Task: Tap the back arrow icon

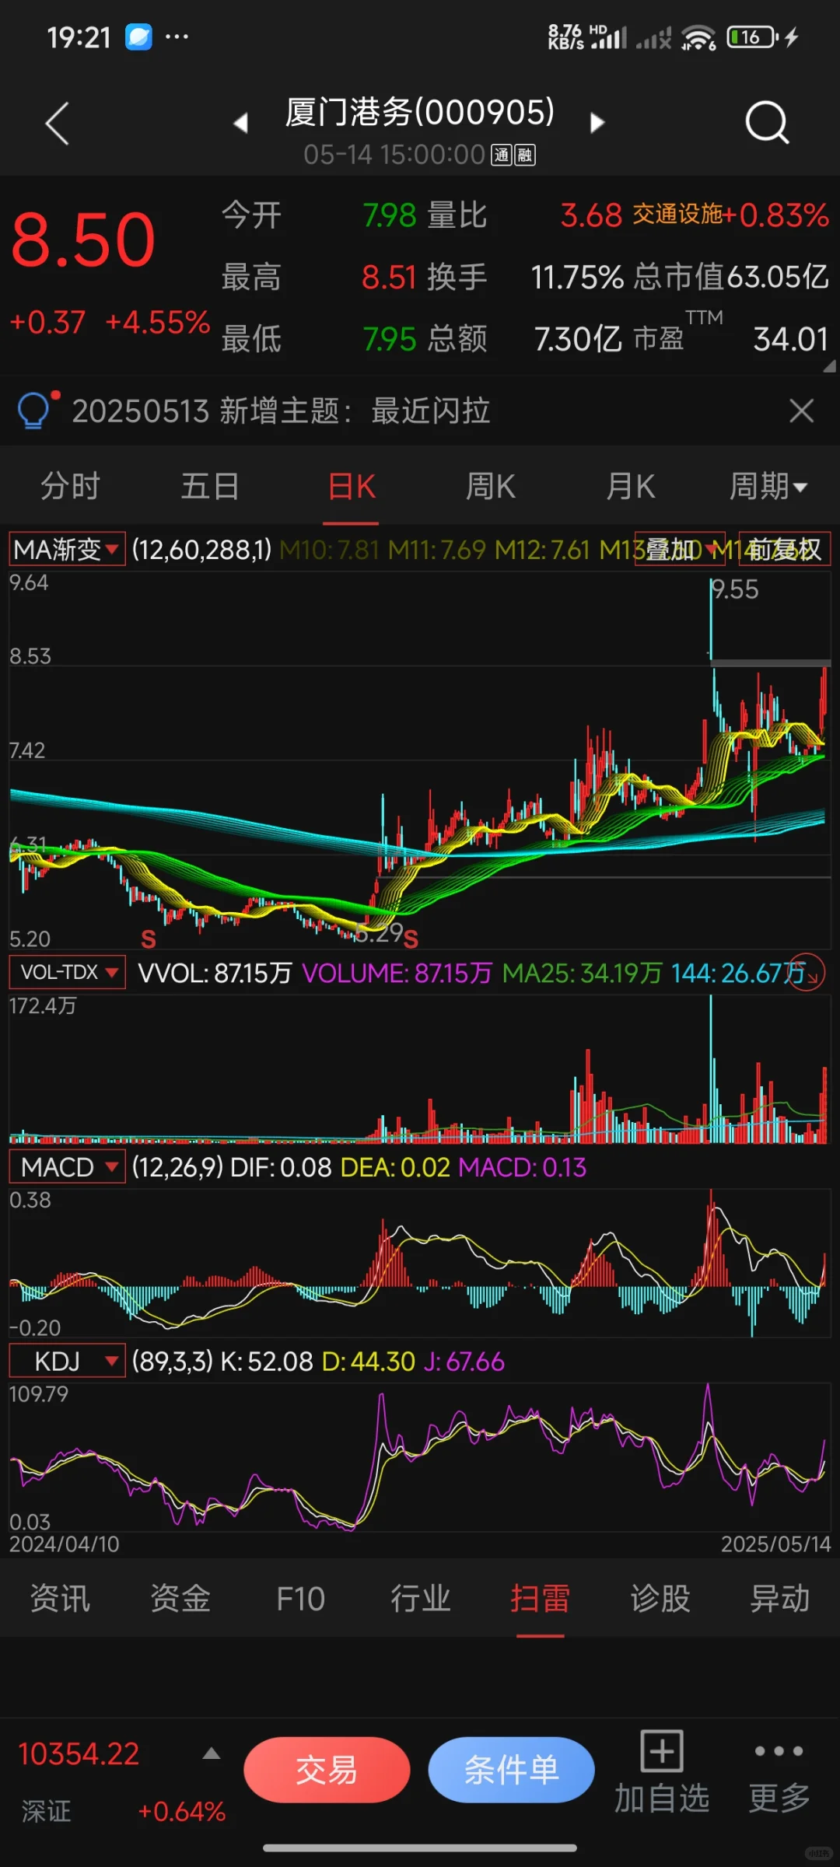Action: tap(58, 123)
